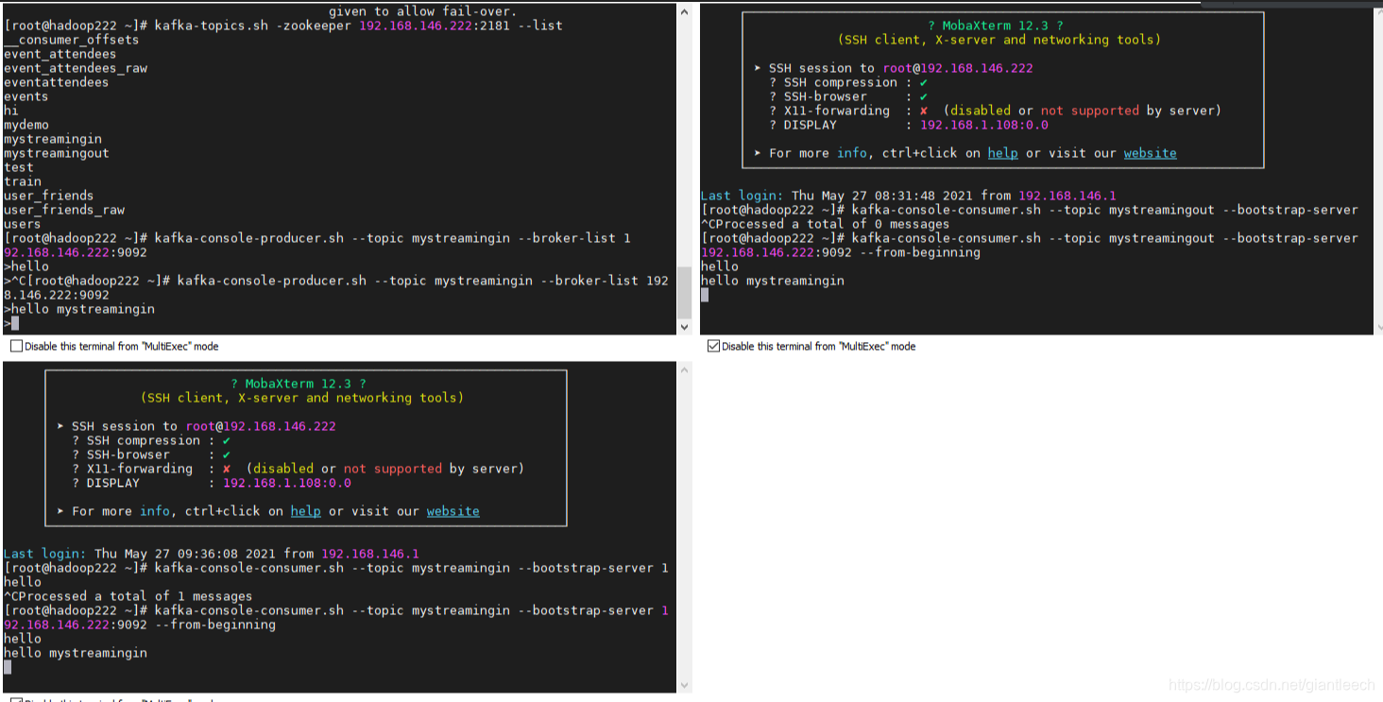Click '--from-beginning' in the mystreamingout consumer terminal
This screenshot has height=702, width=1383.
pos(920,252)
